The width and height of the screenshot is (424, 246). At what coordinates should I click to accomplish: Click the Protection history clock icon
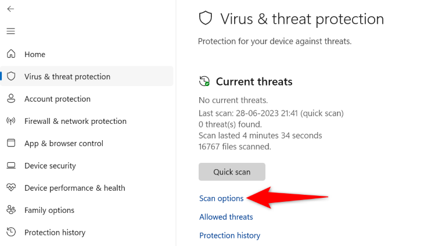point(11,233)
